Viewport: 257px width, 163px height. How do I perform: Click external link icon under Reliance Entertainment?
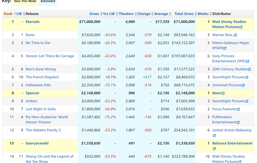(x=214, y=149)
